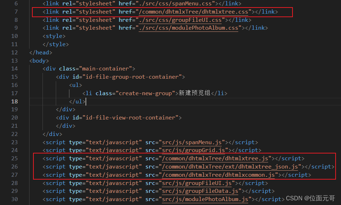Follow the src/js/groupGrid.js script link
341x205 pixels.
click(x=193, y=150)
